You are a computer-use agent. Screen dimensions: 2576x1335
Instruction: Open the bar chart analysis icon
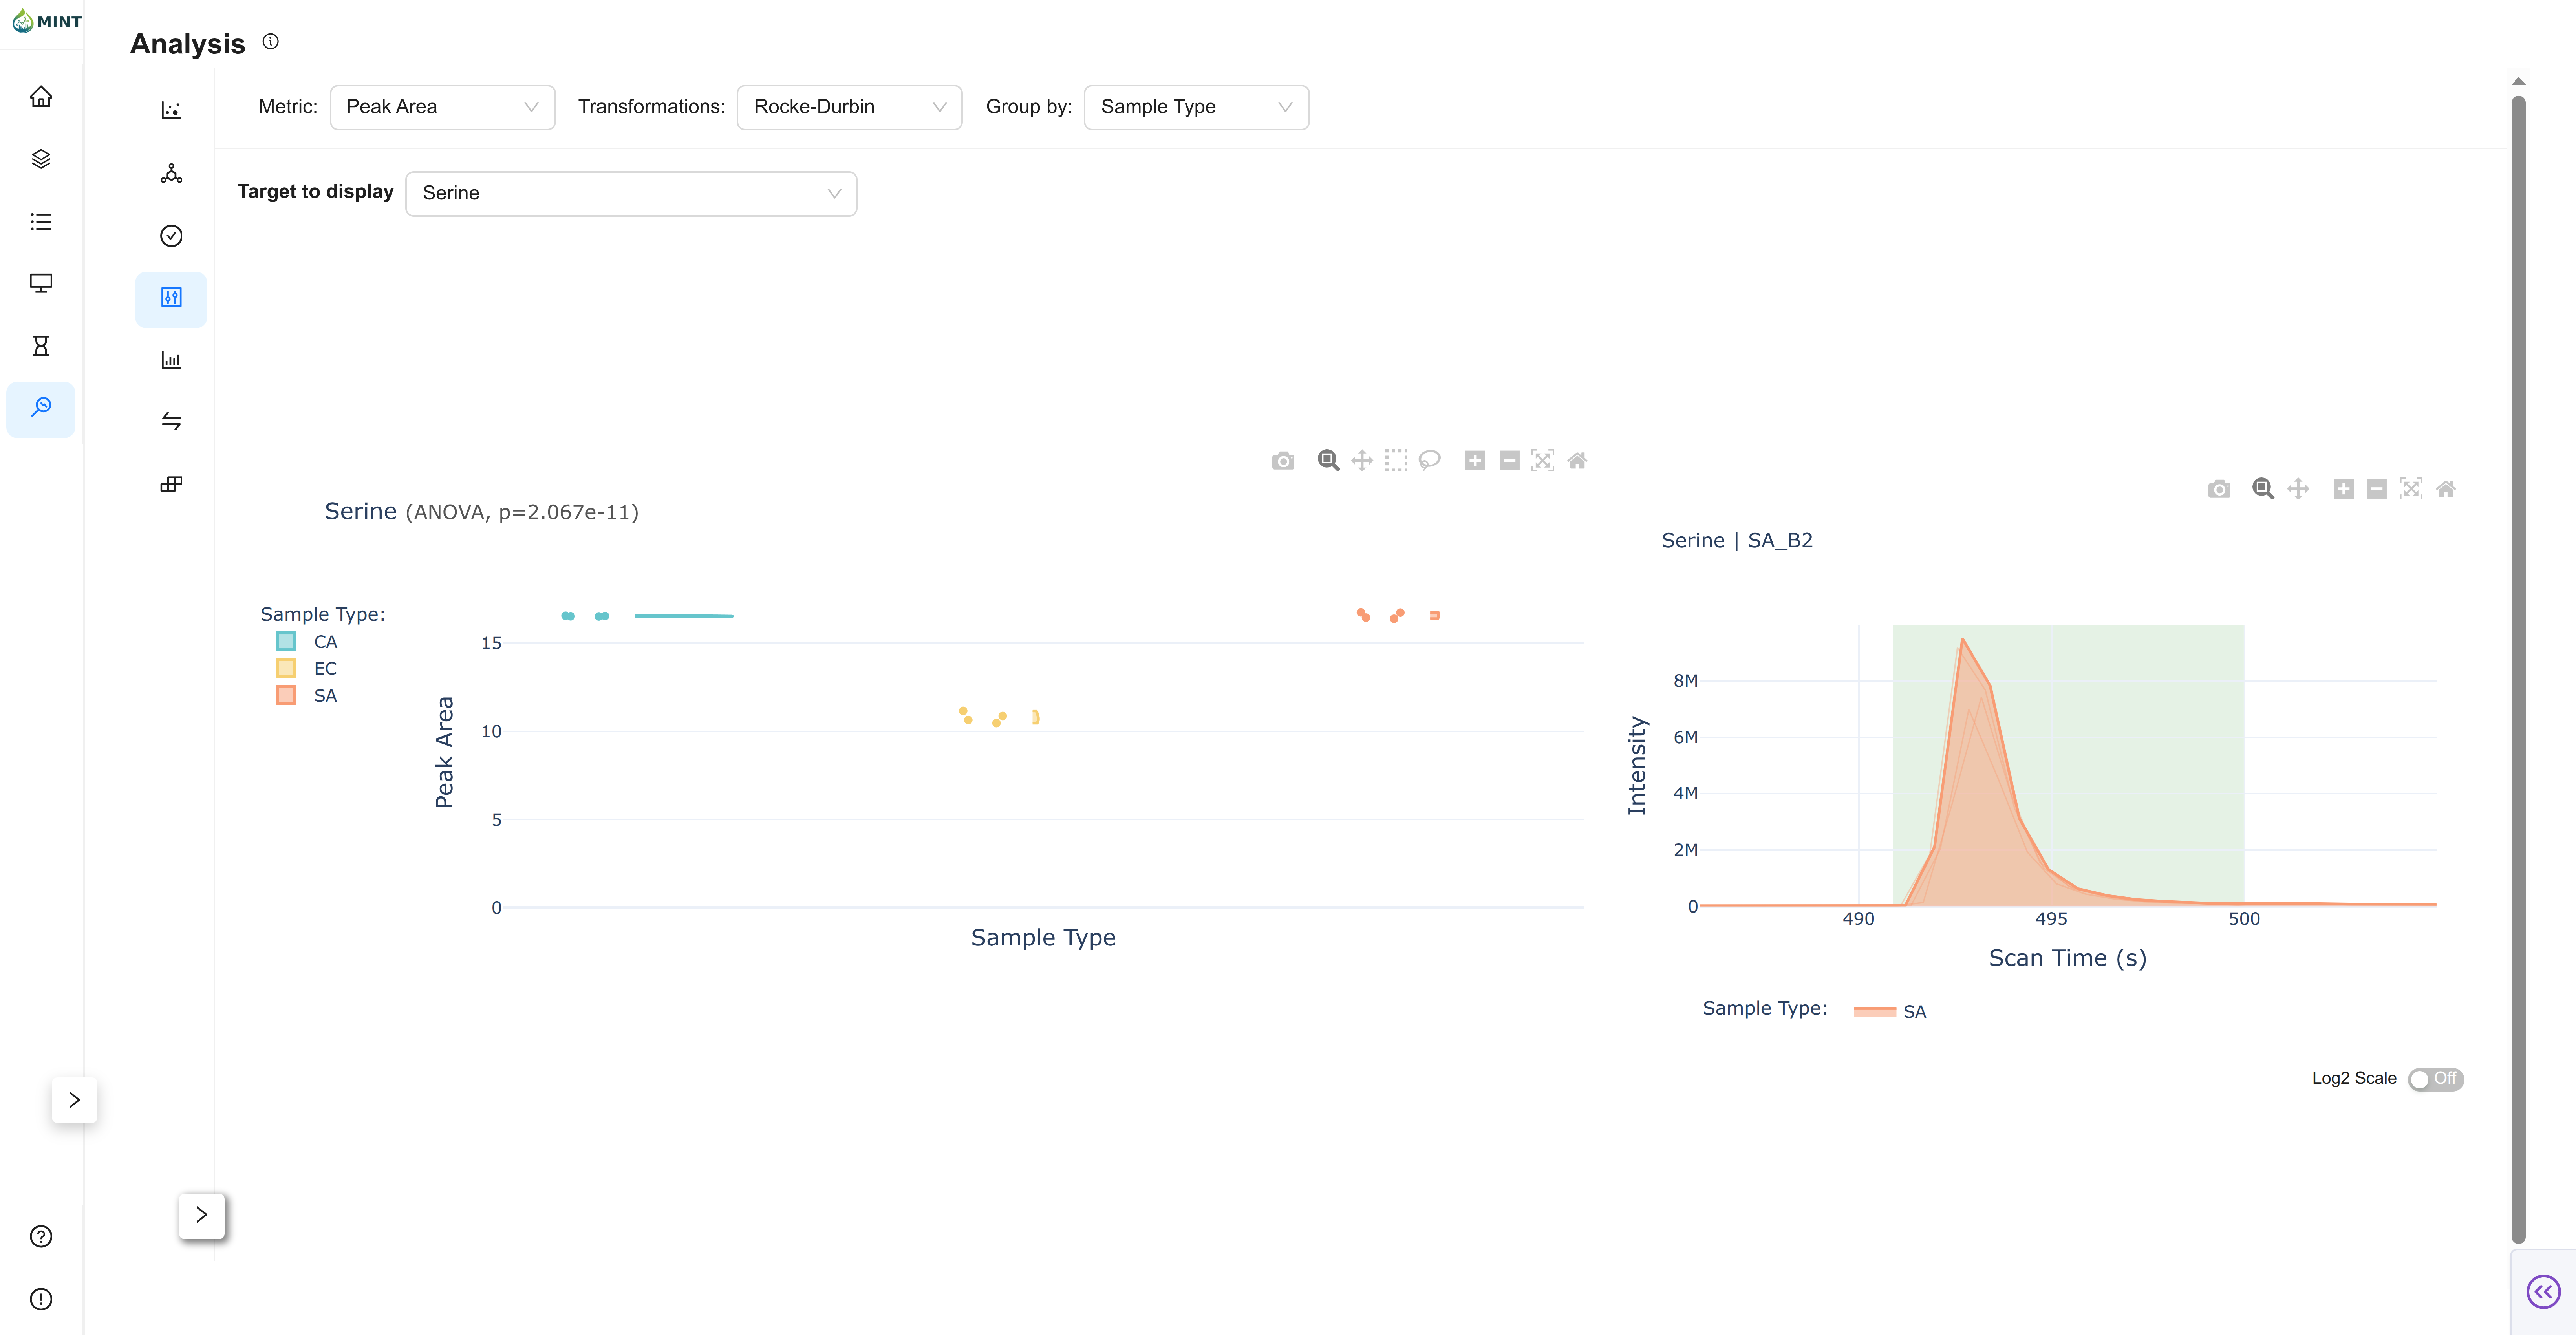171,360
